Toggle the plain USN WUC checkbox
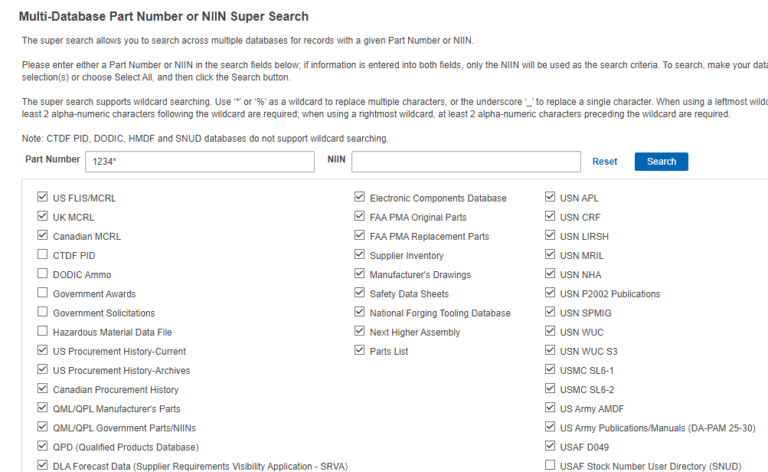The height and width of the screenshot is (472, 768). [x=550, y=331]
